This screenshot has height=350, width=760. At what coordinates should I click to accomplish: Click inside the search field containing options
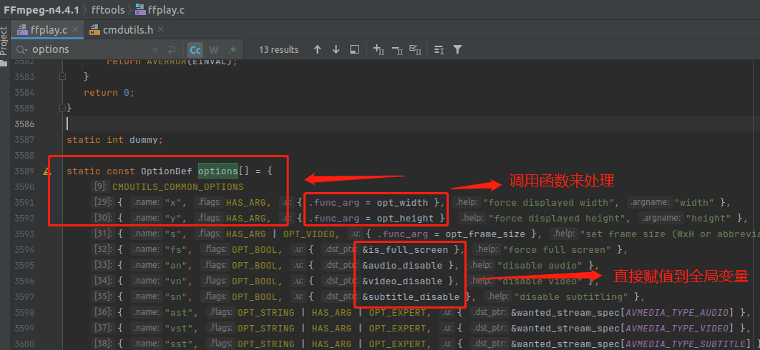coord(86,50)
